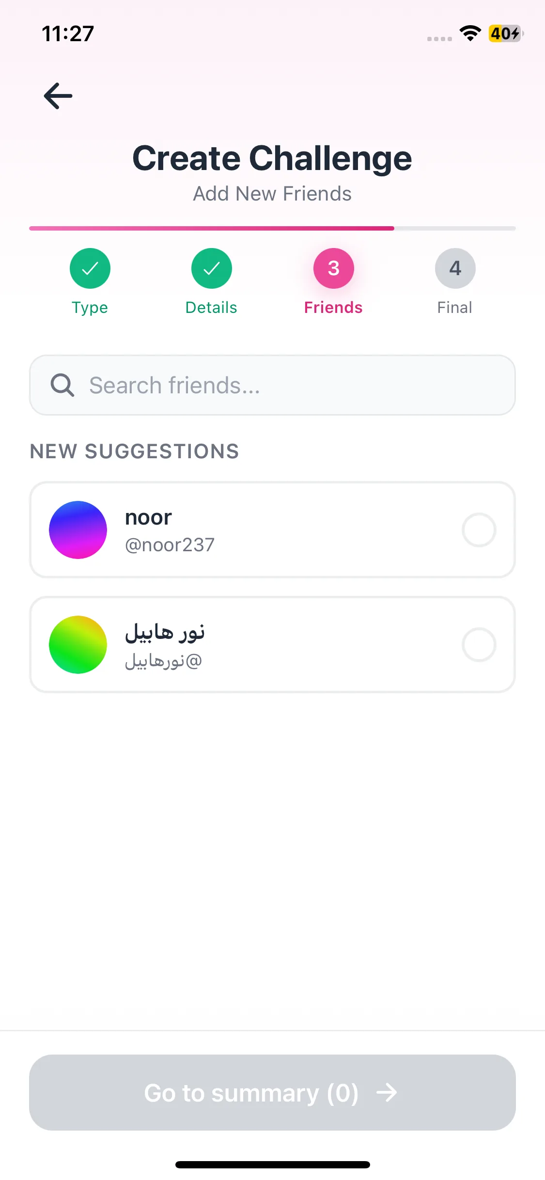Click the Search friends input field
This screenshot has height=1180, width=545.
pos(291,386)
